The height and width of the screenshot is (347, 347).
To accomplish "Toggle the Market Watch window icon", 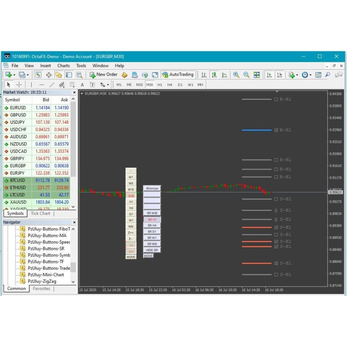I will 39,75.
